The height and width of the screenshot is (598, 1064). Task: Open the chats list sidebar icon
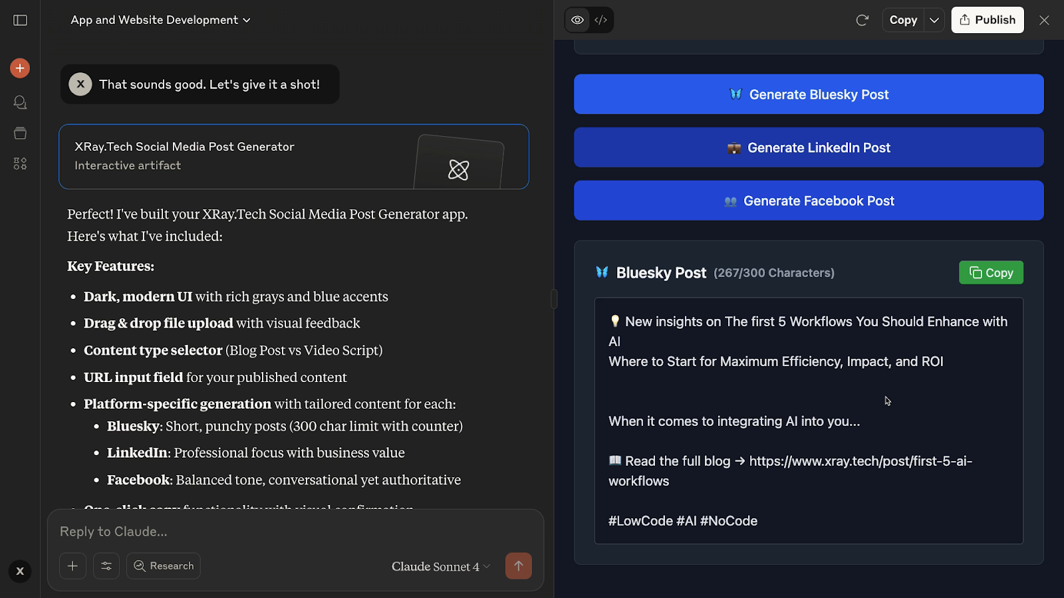point(20,102)
